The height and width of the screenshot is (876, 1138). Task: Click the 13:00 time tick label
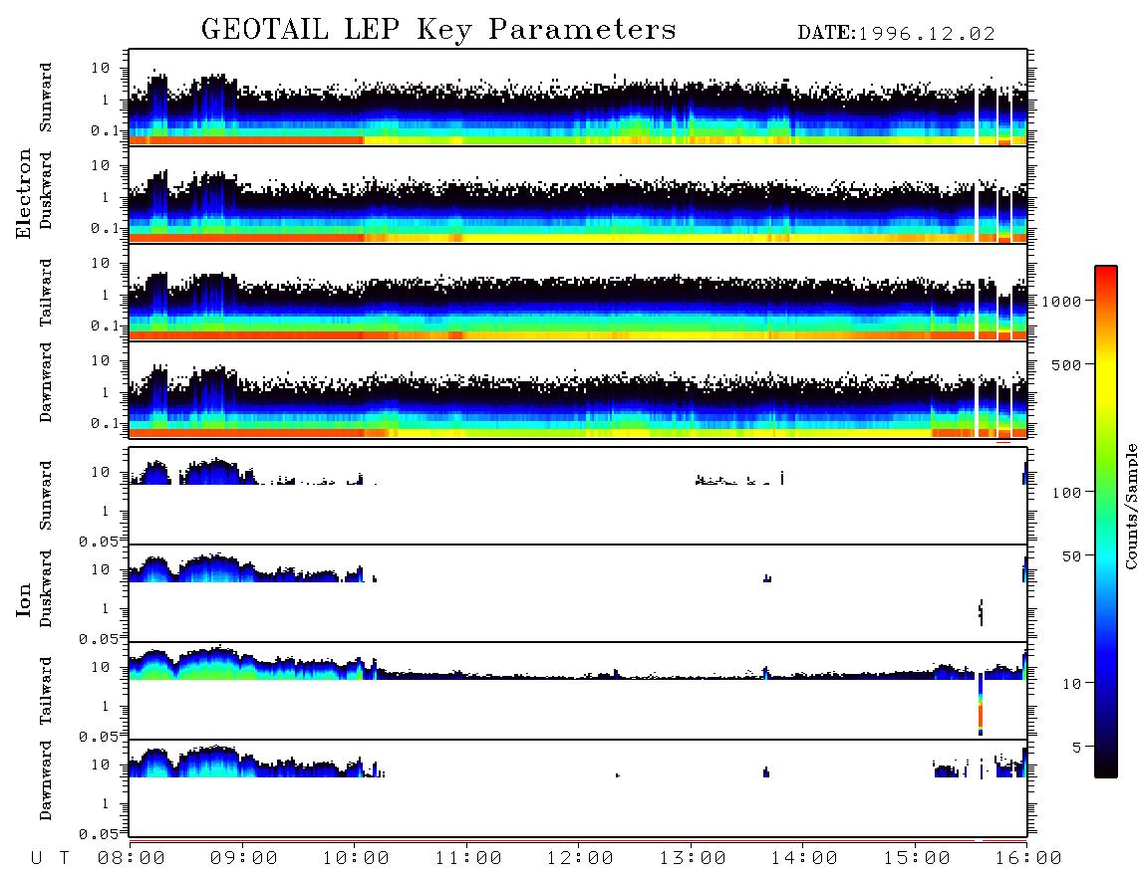click(693, 859)
